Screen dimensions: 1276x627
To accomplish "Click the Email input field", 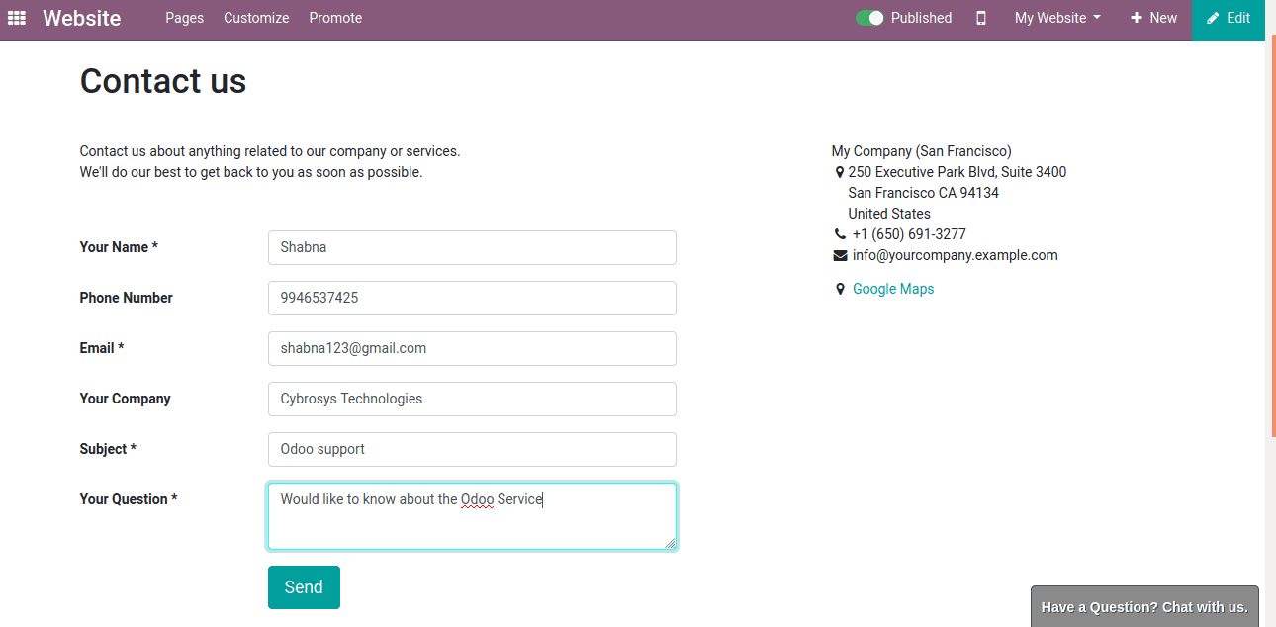I will tap(472, 348).
